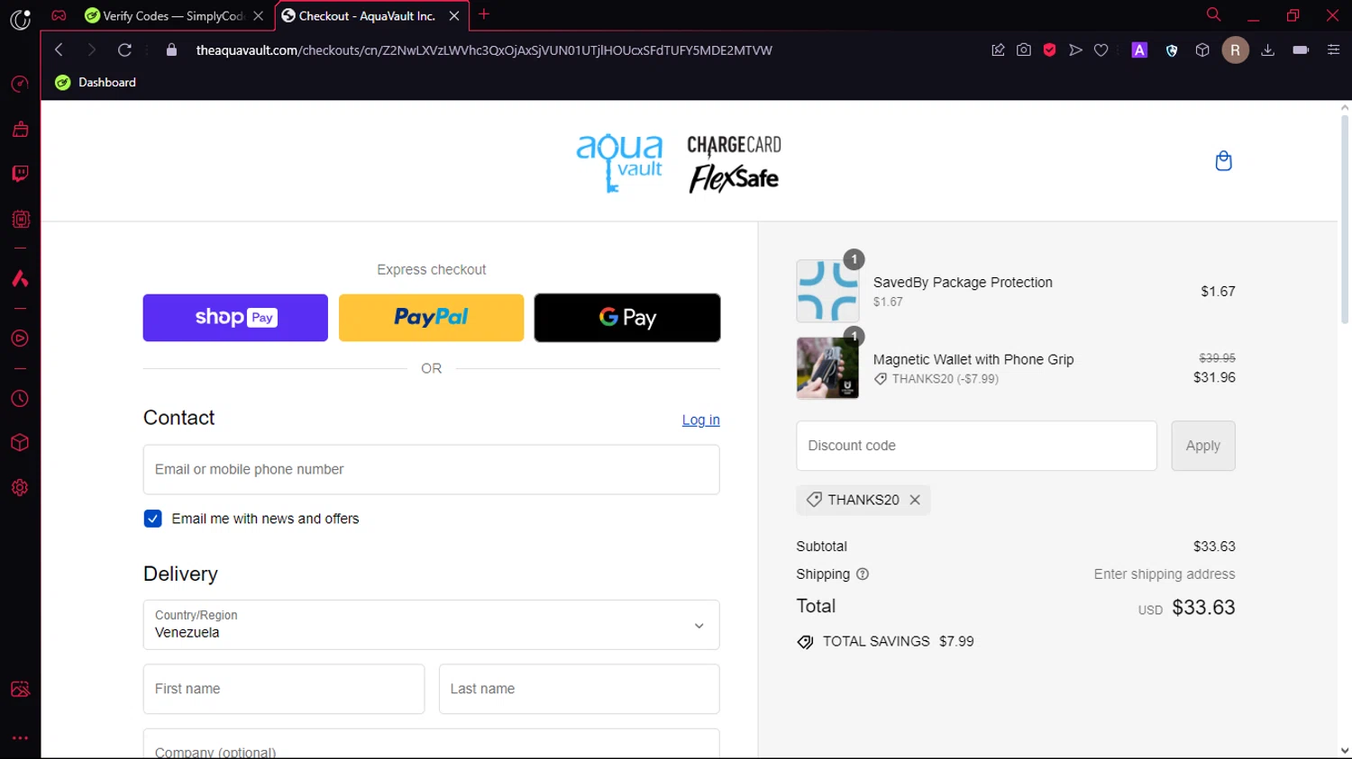This screenshot has width=1352, height=759.
Task: Click the Log in link
Action: tap(701, 420)
